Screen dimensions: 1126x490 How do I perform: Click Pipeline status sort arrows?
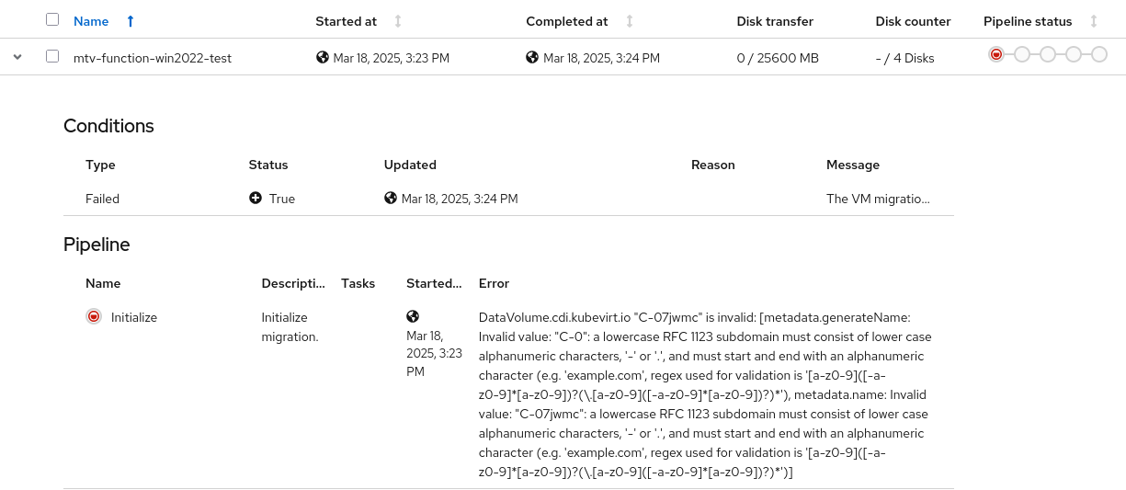click(1094, 21)
